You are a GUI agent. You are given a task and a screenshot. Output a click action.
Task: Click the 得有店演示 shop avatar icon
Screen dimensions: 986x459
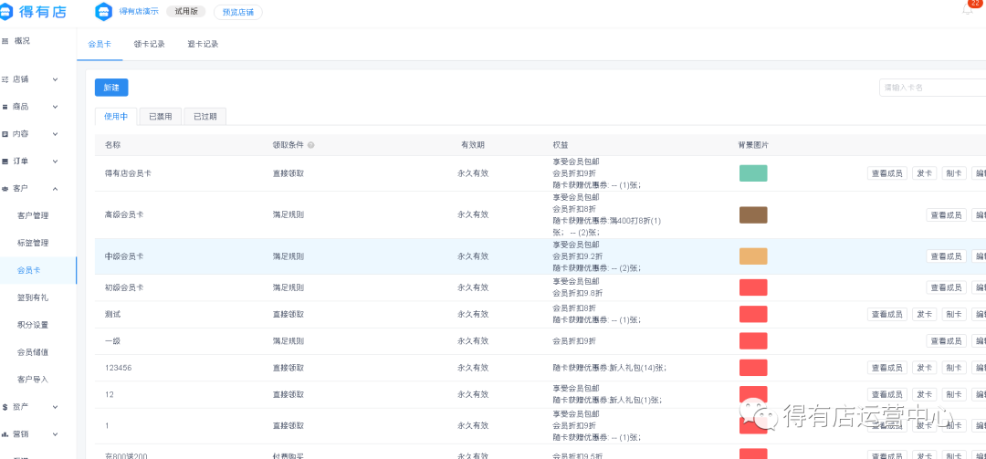click(104, 12)
